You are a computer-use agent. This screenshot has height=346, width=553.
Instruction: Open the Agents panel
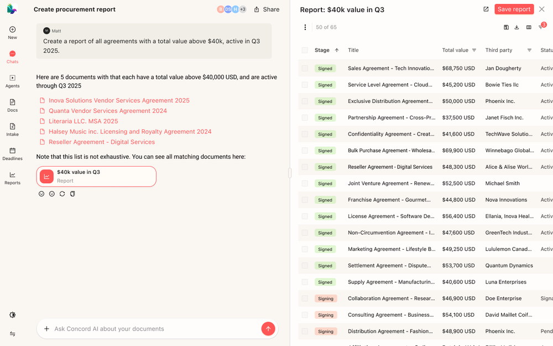pos(12,81)
